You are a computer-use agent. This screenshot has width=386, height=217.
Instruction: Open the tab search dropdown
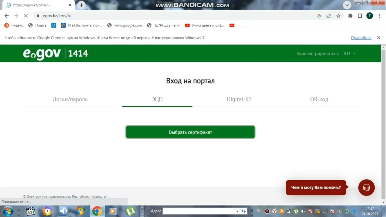347,5
